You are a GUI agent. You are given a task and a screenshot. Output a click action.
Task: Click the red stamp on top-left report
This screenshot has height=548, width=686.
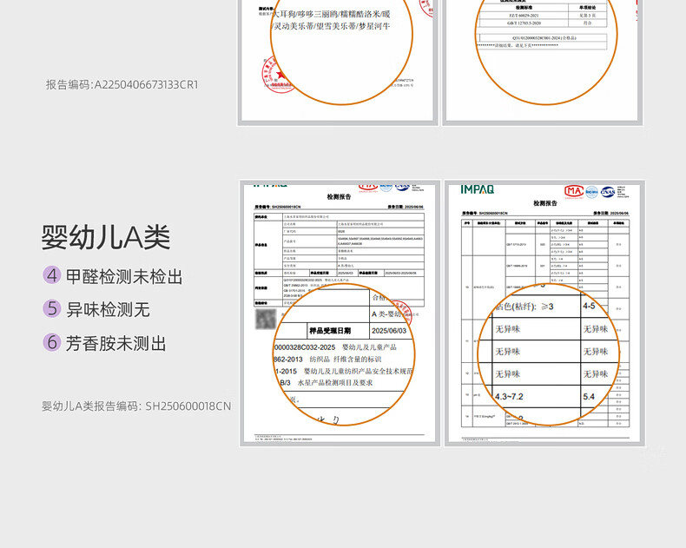[262, 68]
